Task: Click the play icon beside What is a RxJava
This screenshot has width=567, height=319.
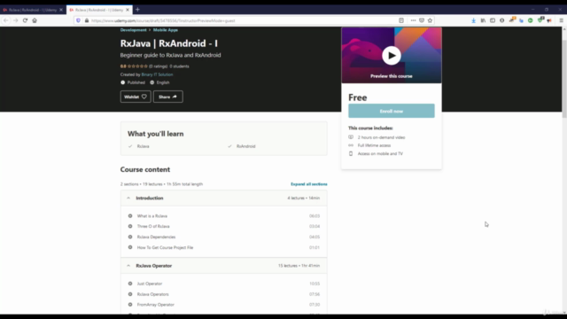Action: 130,216
